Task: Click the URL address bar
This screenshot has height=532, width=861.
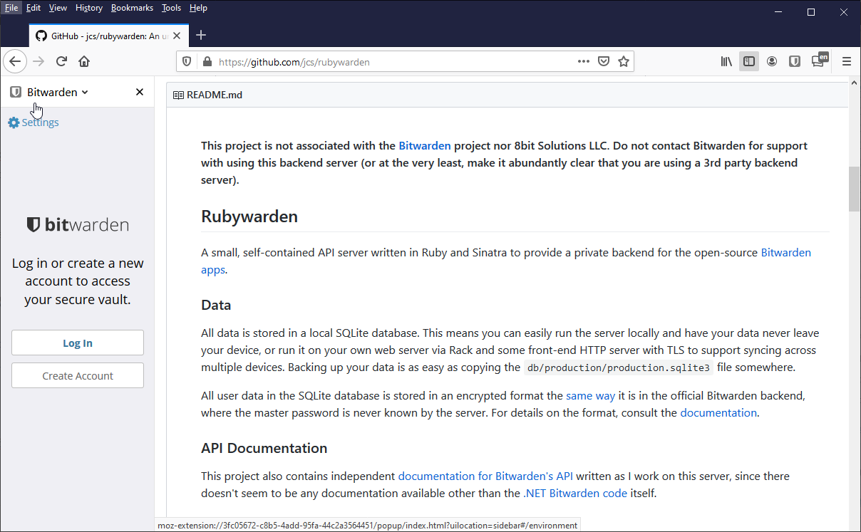Action: pos(405,62)
